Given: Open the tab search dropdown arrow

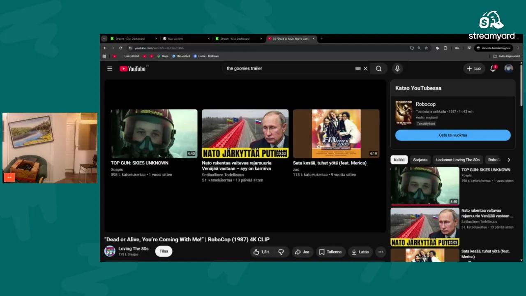Looking at the screenshot, I should pyautogui.click(x=104, y=39).
